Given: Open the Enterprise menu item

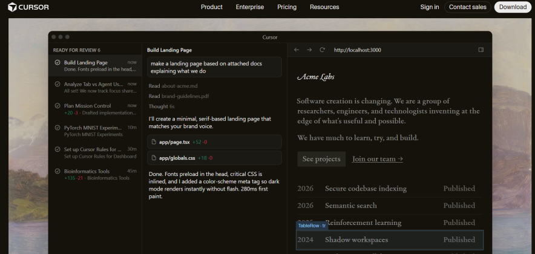Looking at the screenshot, I should tap(250, 7).
